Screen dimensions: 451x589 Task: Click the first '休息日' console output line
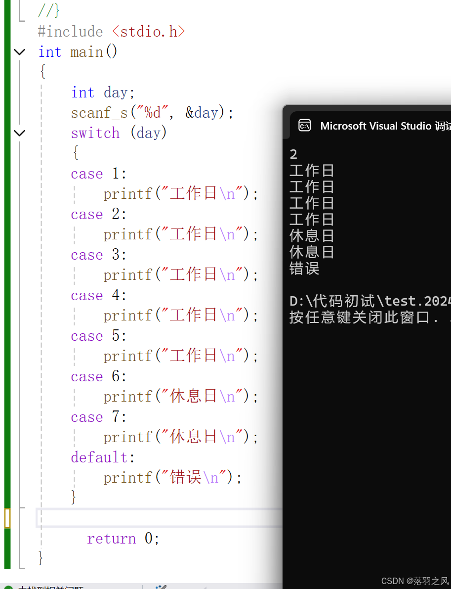tap(312, 236)
